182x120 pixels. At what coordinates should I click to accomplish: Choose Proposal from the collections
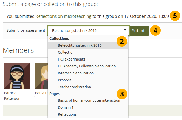(x=65, y=80)
